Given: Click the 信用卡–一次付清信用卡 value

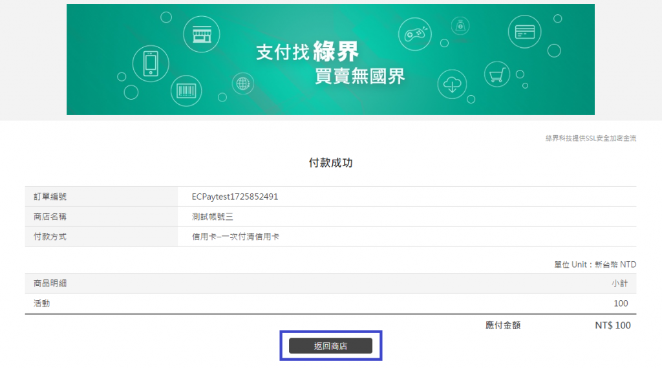Looking at the screenshot, I should pyautogui.click(x=235, y=237).
